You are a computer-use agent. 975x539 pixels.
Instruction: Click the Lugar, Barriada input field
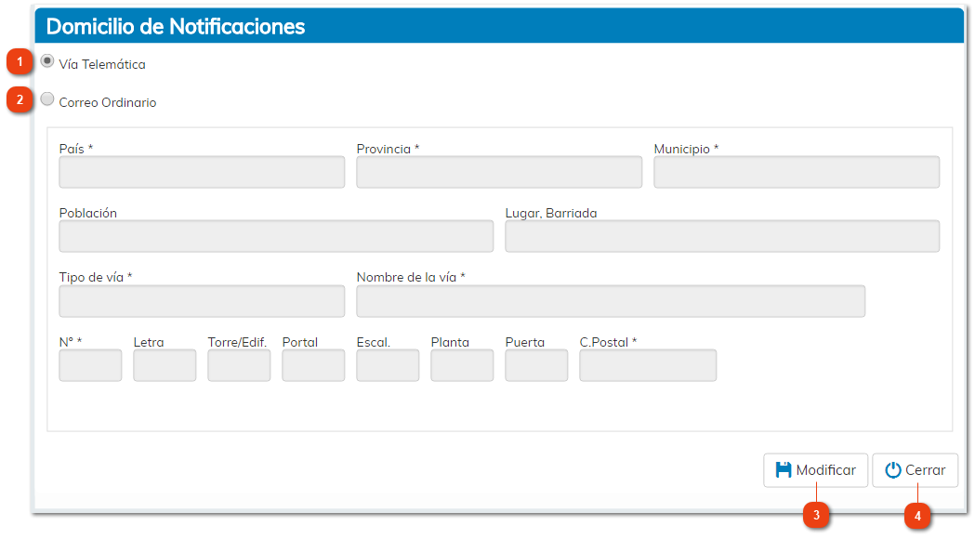click(x=722, y=236)
